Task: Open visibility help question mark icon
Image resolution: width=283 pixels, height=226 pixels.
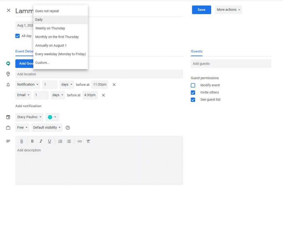Action: [x=68, y=128]
